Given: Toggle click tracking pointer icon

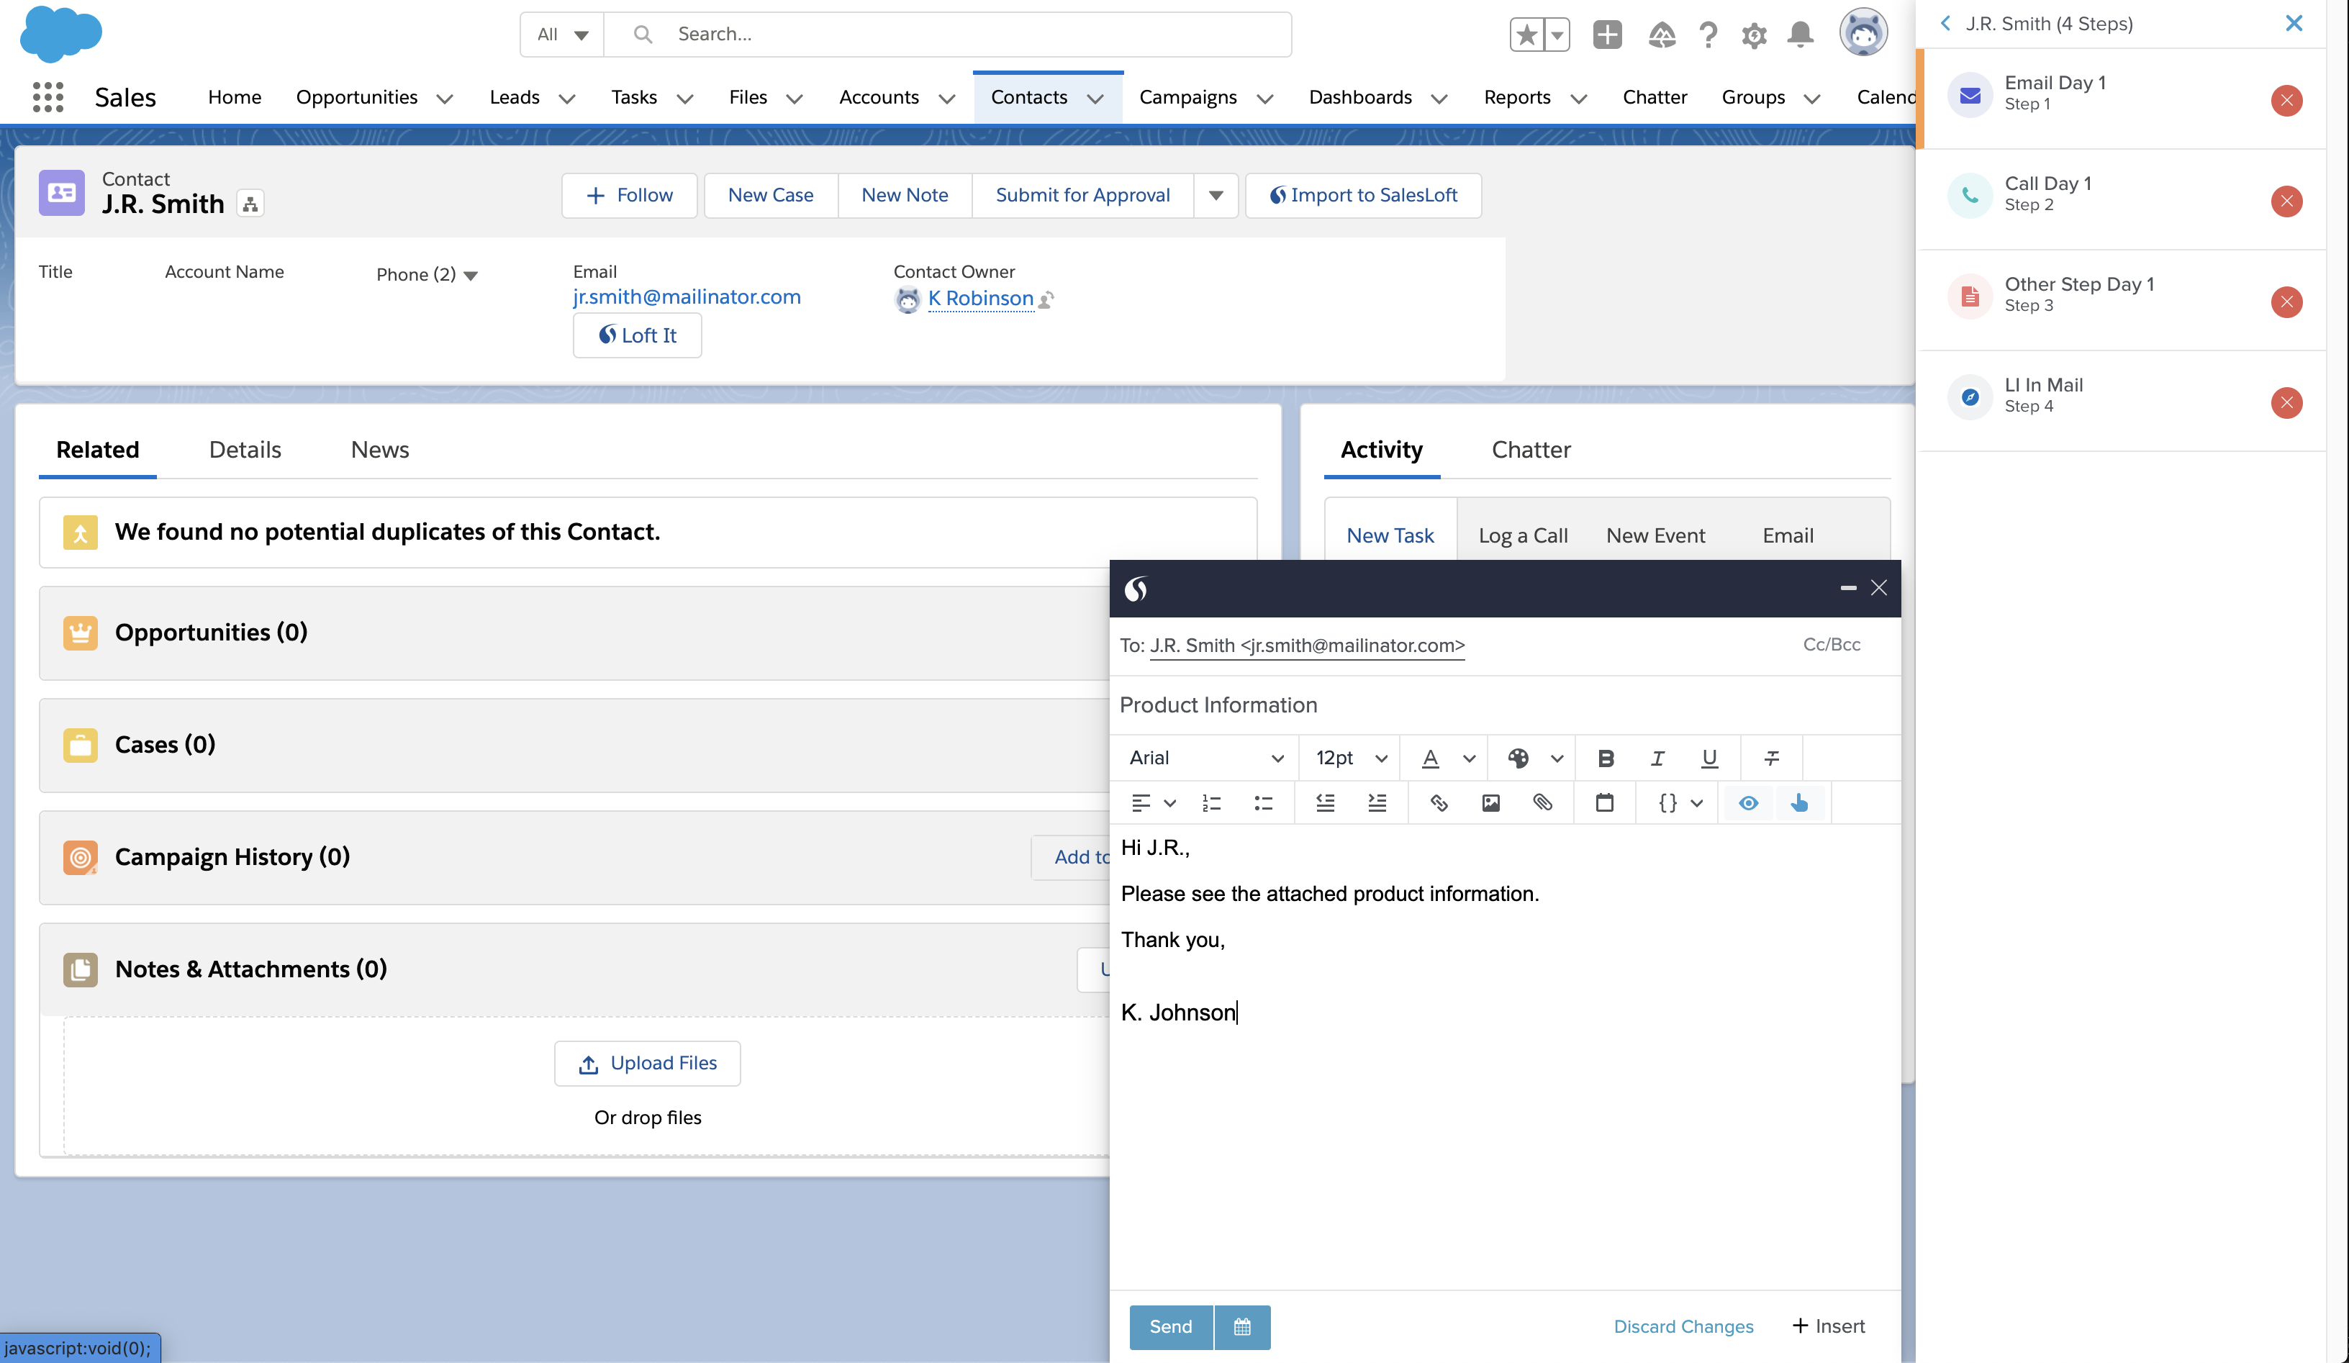Looking at the screenshot, I should (x=1799, y=802).
